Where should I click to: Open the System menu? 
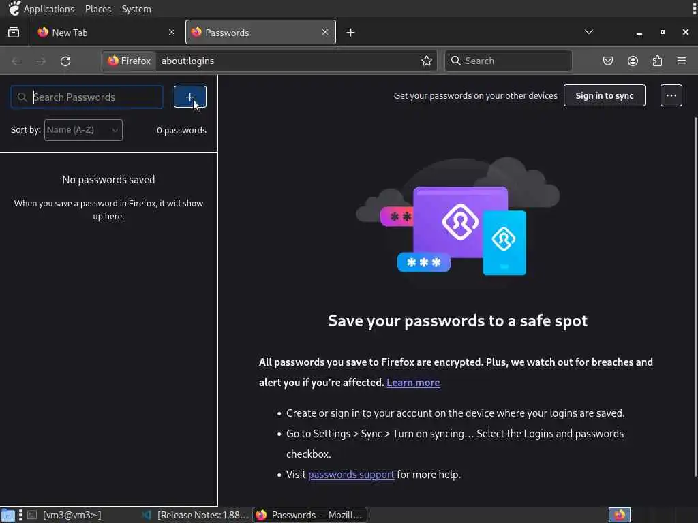(x=136, y=9)
